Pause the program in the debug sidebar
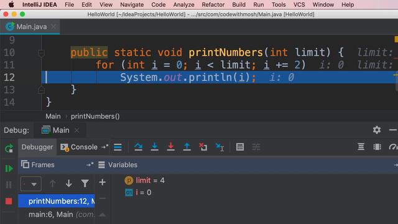398x224 pixels. coord(9,185)
